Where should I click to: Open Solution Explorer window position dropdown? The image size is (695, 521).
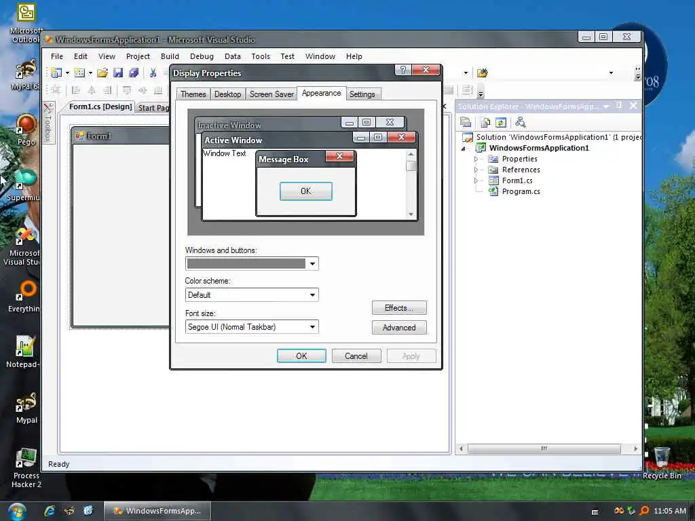click(x=606, y=107)
